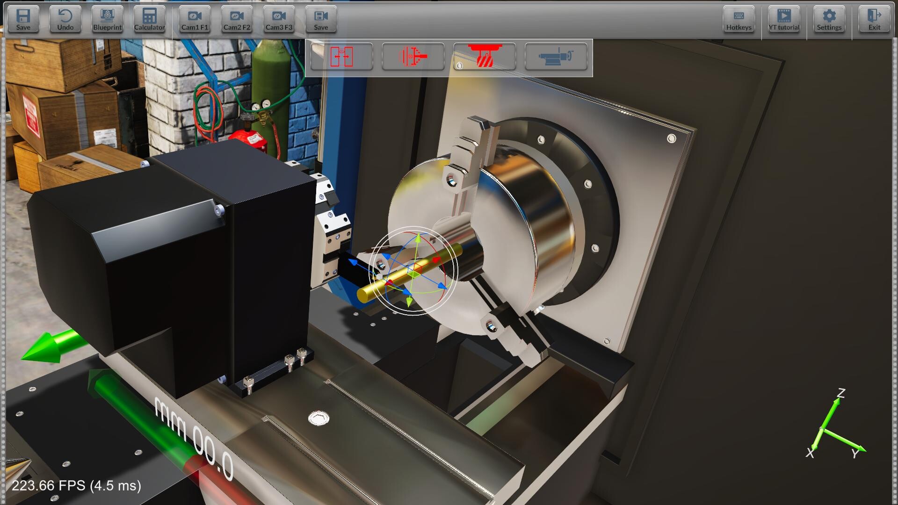Click the Save icon beside Cam3 F3

tap(320, 19)
